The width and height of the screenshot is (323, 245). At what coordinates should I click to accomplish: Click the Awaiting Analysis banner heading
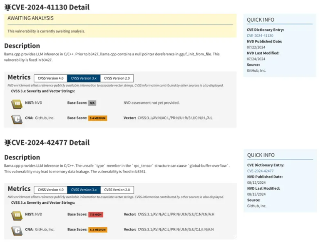pyautogui.click(x=30, y=18)
